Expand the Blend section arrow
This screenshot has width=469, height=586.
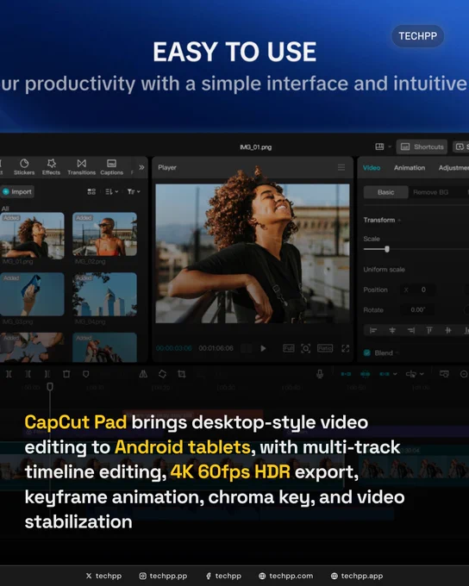pos(397,352)
